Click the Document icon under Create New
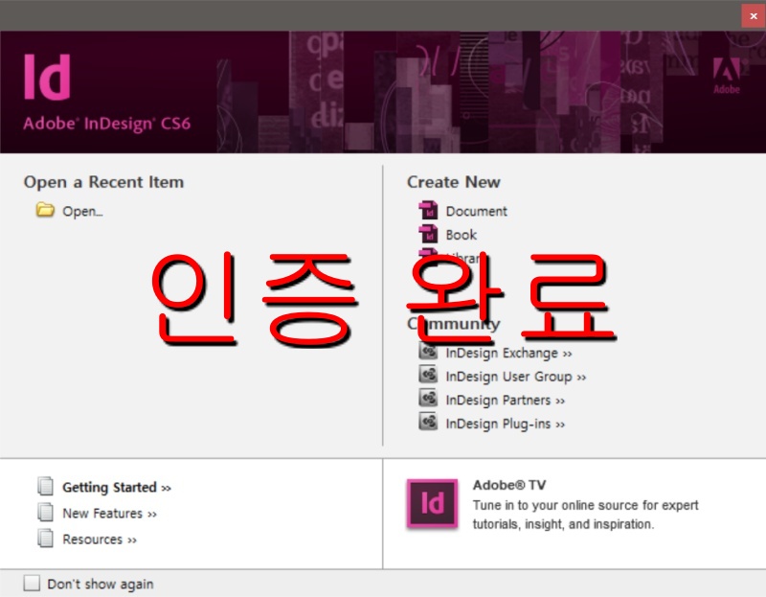The width and height of the screenshot is (766, 597). [x=430, y=211]
